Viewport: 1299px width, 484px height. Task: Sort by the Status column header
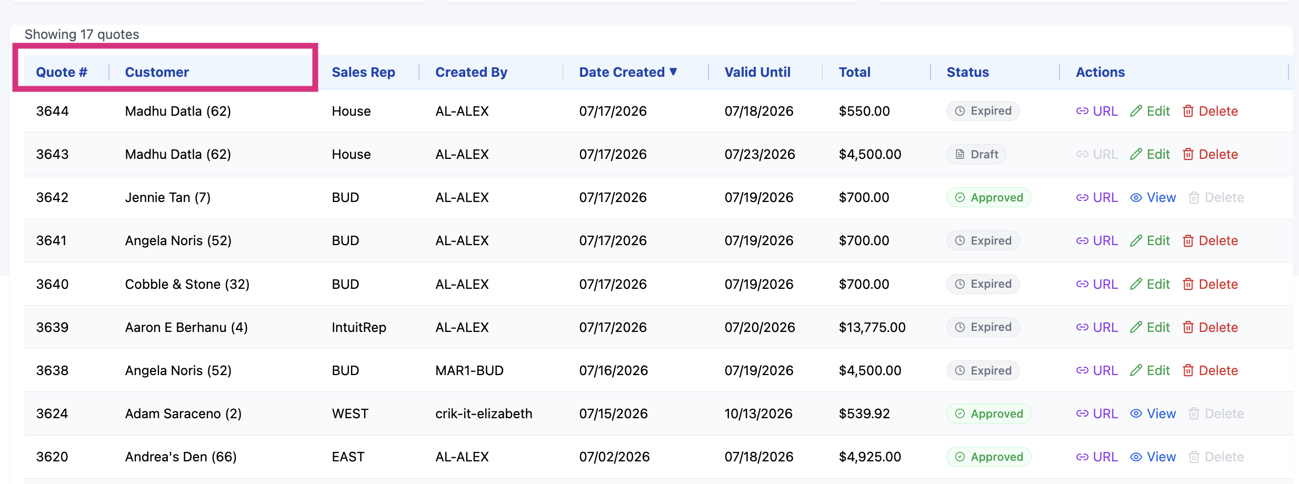[x=967, y=72]
